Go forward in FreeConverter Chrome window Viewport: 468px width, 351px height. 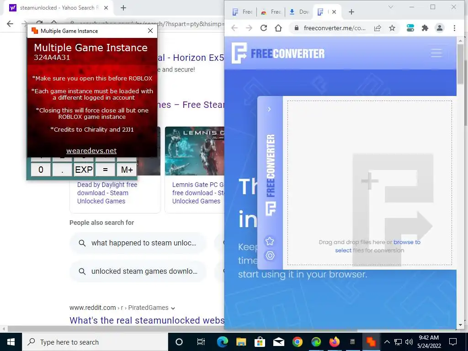249,28
